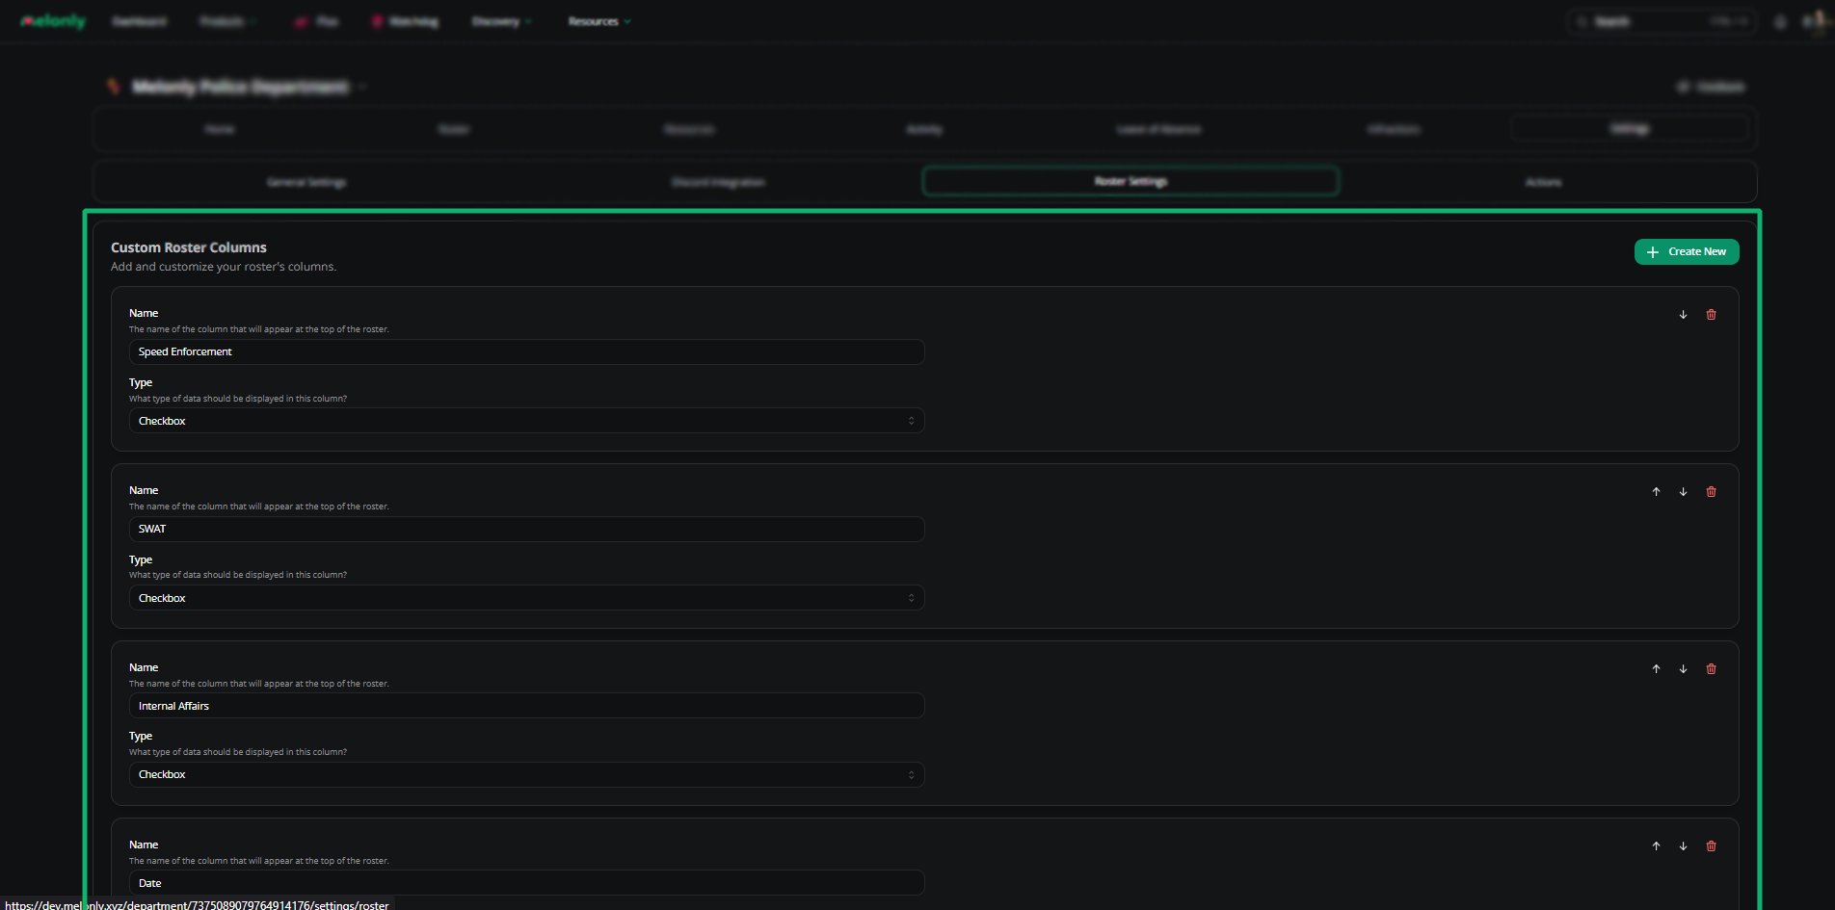This screenshot has width=1835, height=910.
Task: Delete the SWAT column
Action: [1711, 492]
